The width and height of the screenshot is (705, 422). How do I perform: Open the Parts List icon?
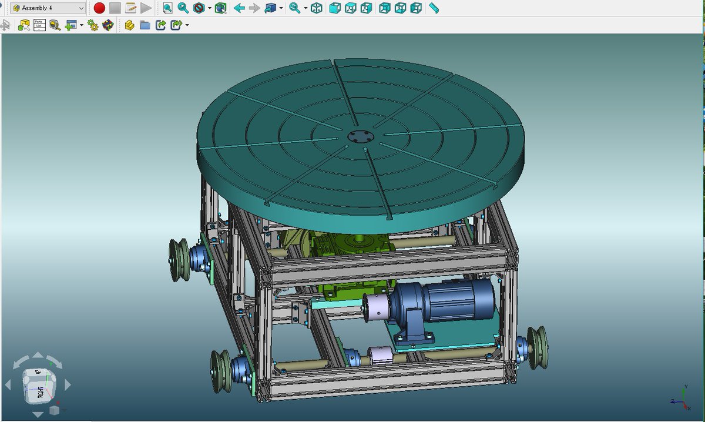pos(39,25)
